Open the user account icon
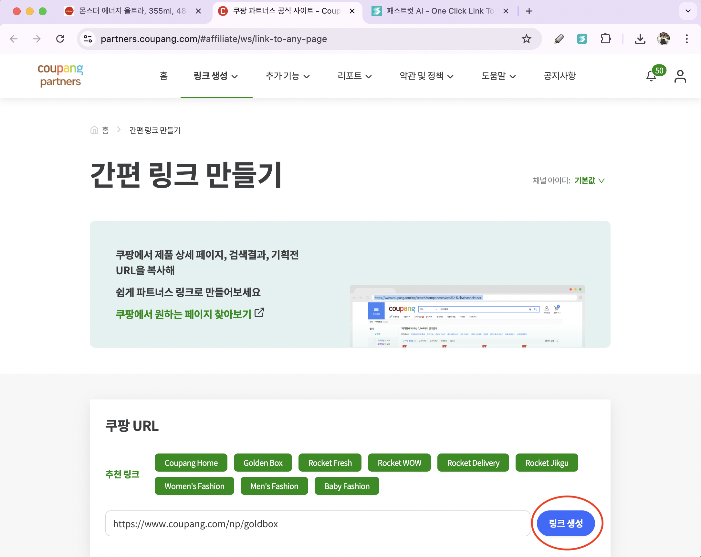 680,76
